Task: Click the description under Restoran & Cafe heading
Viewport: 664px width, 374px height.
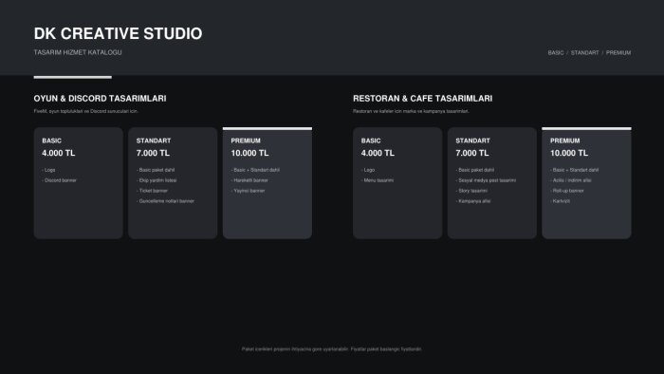Action: [x=411, y=111]
